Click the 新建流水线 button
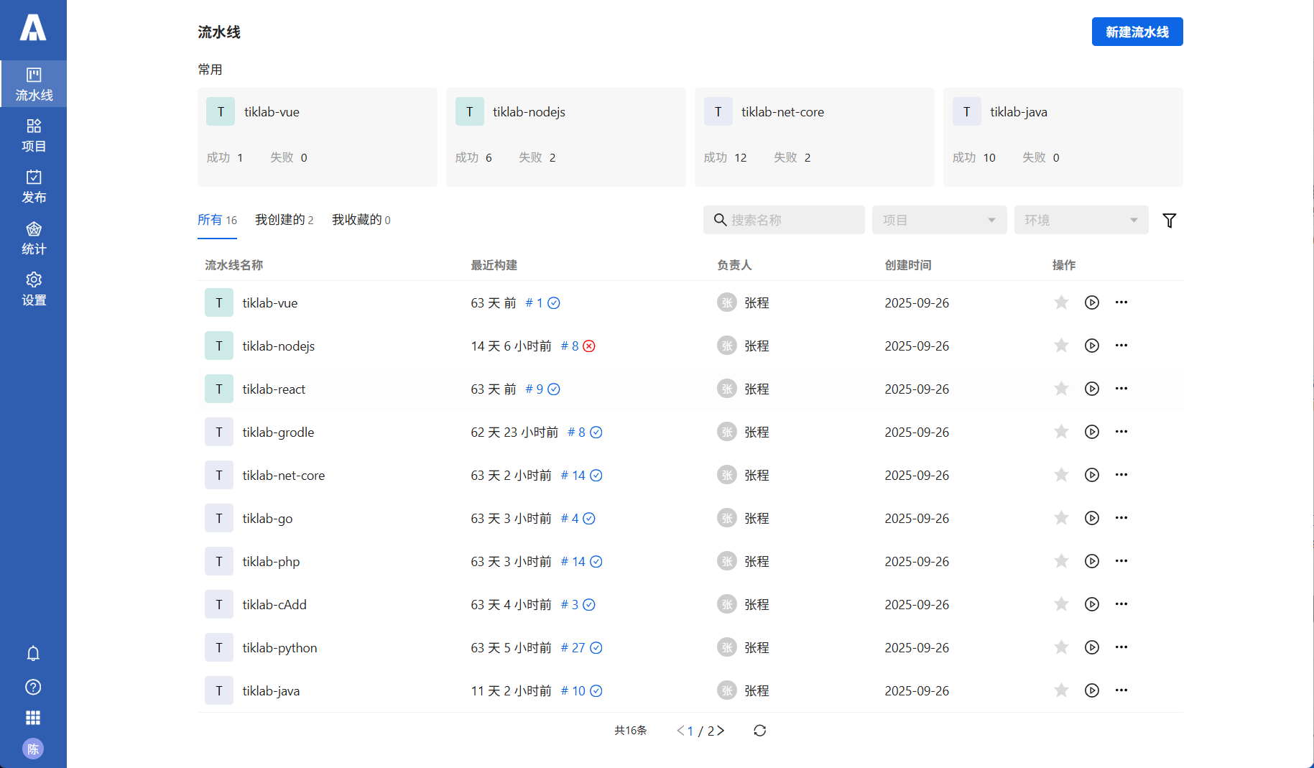Image resolution: width=1314 pixels, height=768 pixels. 1137,32
